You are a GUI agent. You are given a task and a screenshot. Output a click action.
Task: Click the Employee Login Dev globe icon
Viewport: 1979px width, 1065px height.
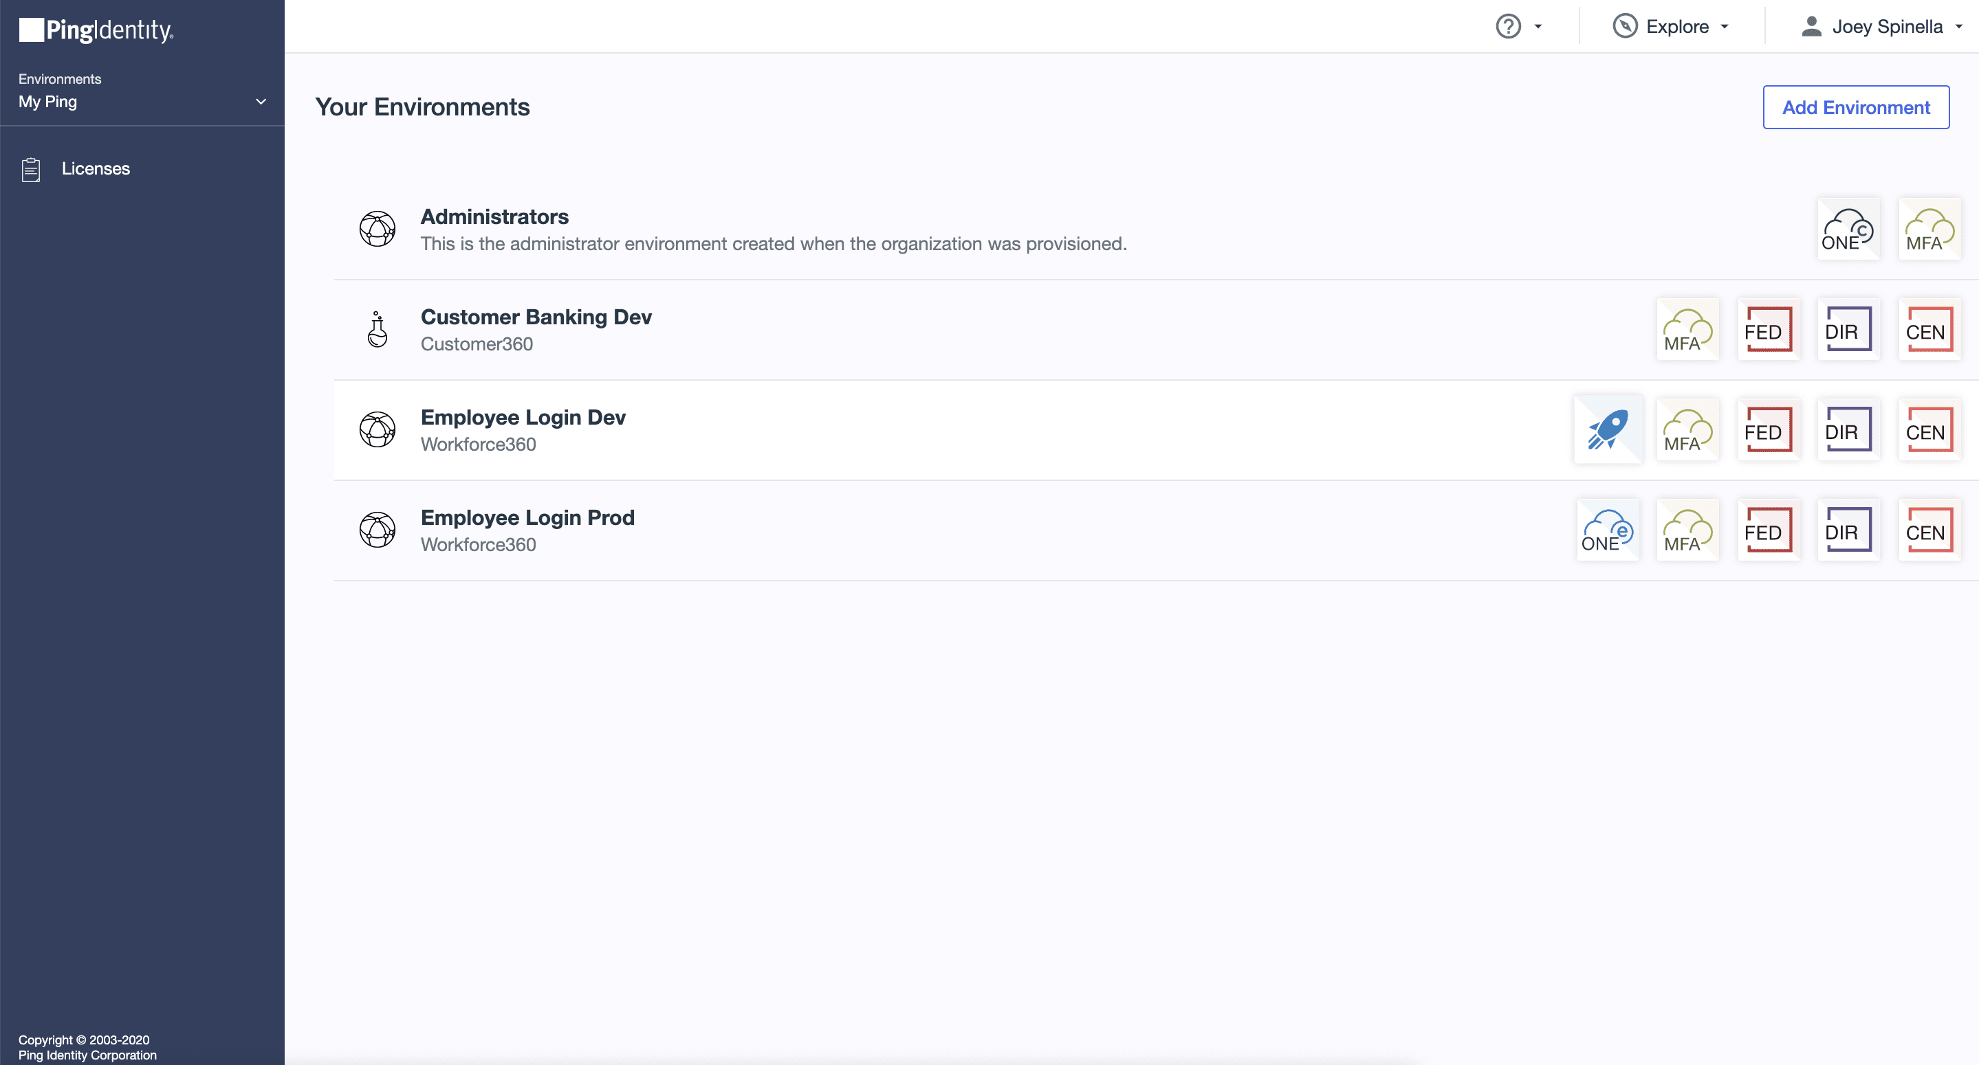pos(378,429)
